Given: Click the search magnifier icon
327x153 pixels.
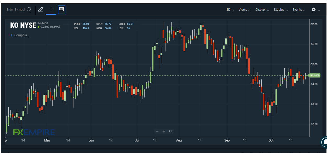Looking at the screenshot, I should (29, 10).
